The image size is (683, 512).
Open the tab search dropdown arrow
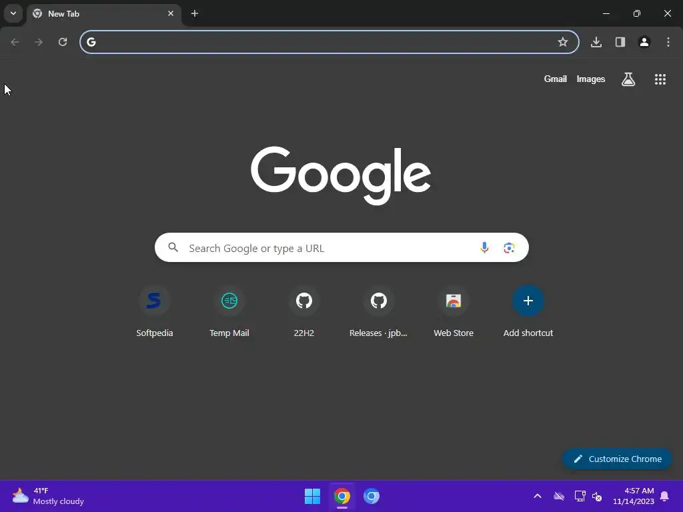pyautogui.click(x=13, y=13)
